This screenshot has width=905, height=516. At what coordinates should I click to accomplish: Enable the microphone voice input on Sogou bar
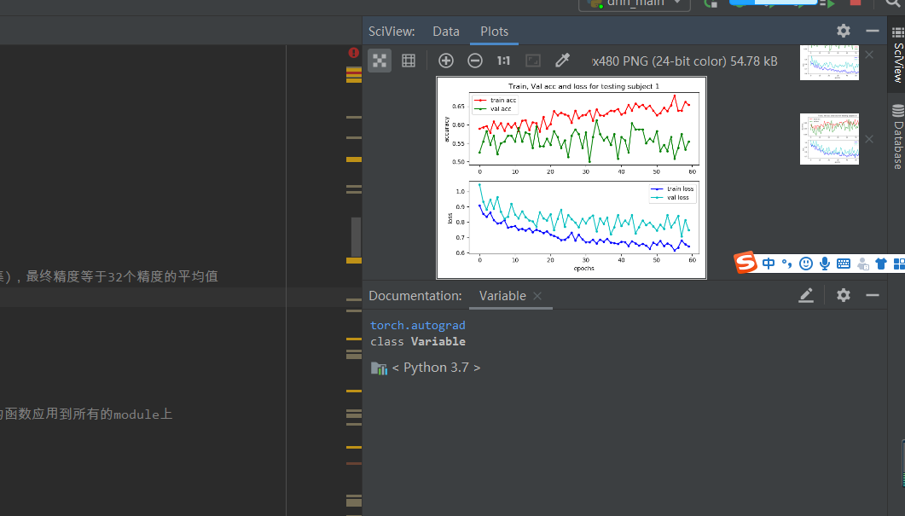825,263
